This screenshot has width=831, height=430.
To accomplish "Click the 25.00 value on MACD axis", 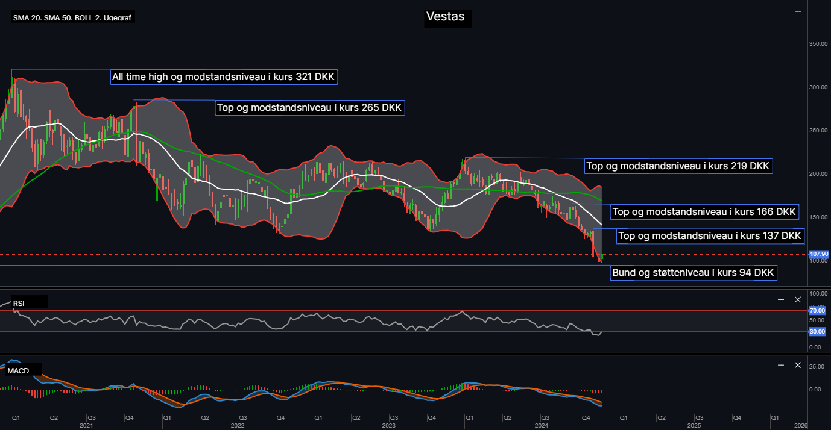I will click(x=817, y=367).
